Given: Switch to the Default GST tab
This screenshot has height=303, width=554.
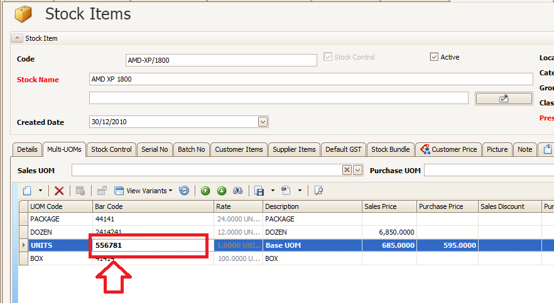Looking at the screenshot, I should pyautogui.click(x=344, y=149).
